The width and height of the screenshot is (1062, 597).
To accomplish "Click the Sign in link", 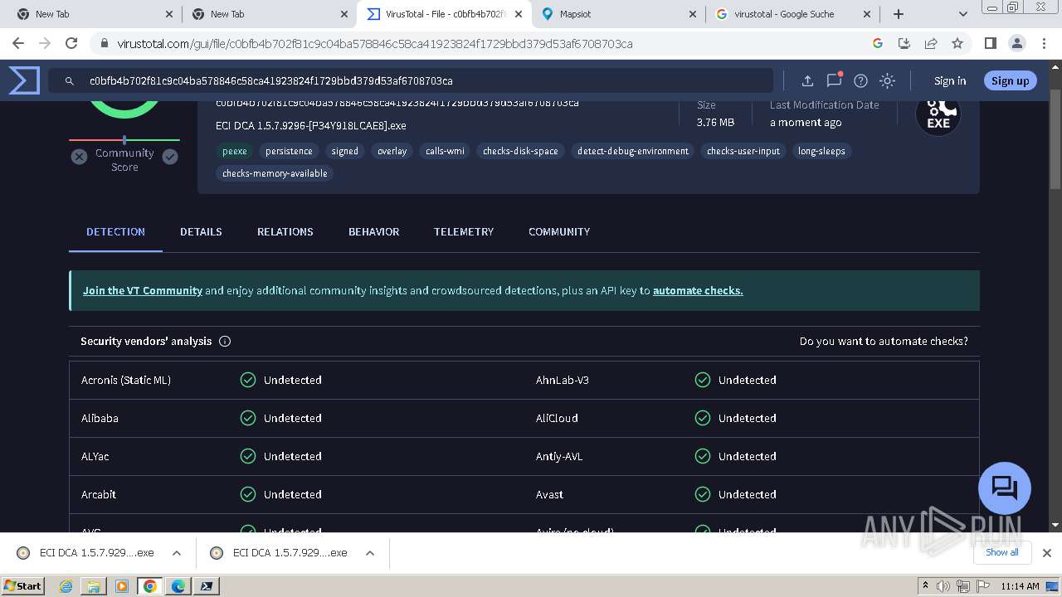I will coord(950,80).
